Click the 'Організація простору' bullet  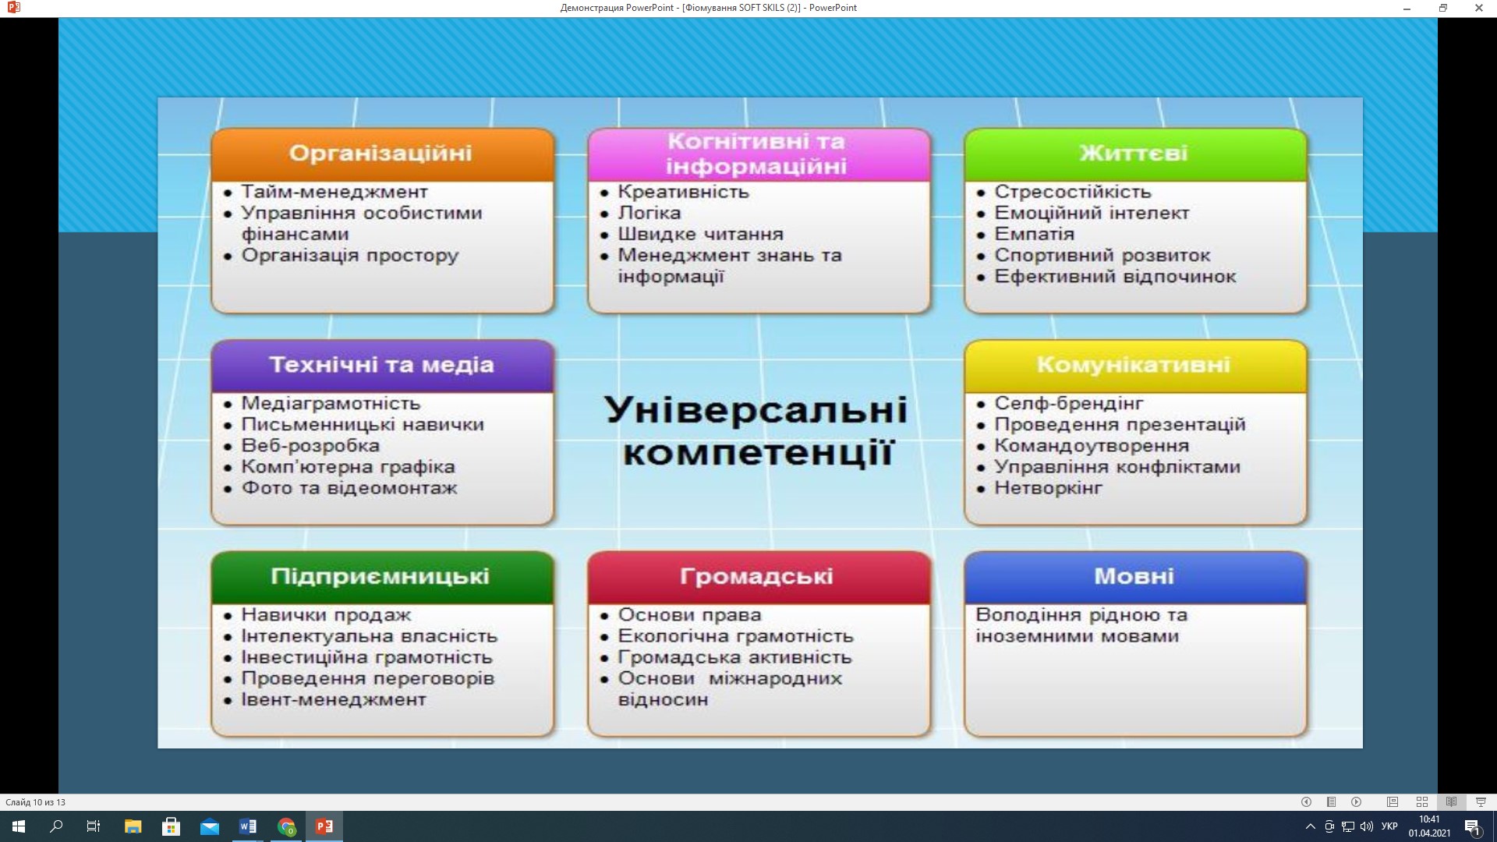point(350,256)
